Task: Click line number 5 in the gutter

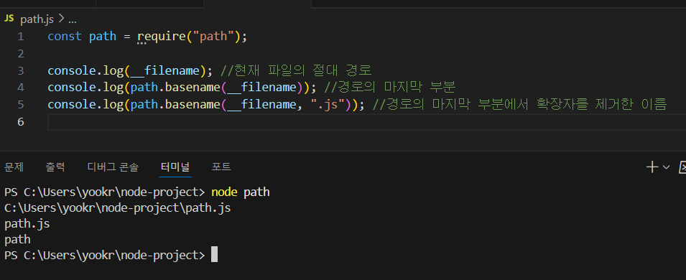Action: pyautogui.click(x=21, y=105)
